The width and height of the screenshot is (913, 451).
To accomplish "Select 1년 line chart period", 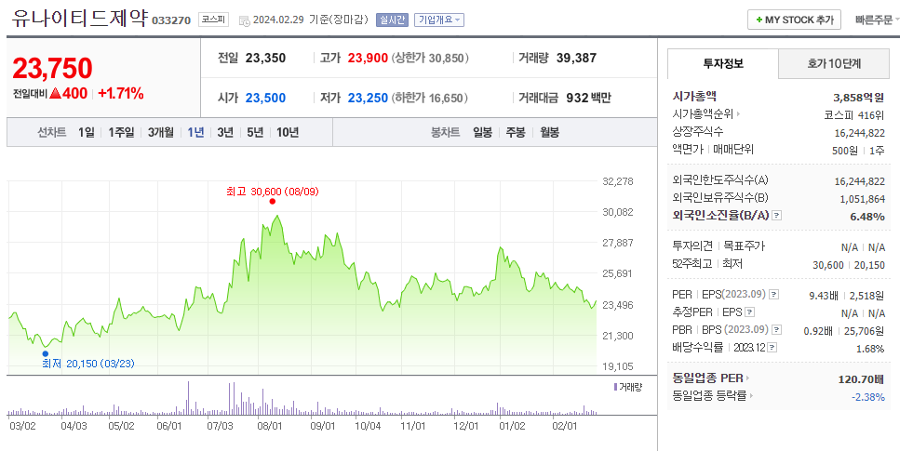I will coord(195,133).
